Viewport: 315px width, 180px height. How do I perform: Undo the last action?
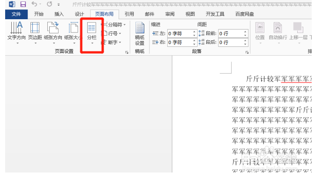(x=34, y=4)
